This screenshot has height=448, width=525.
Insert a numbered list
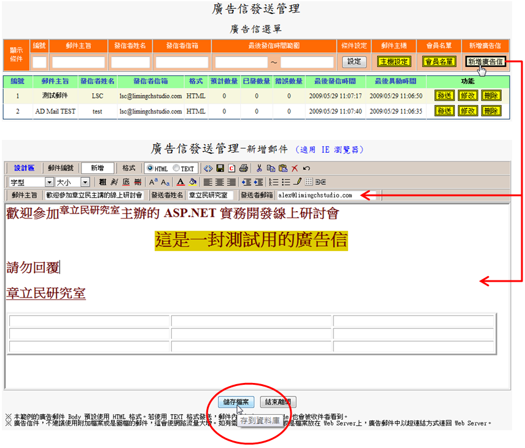point(273,182)
